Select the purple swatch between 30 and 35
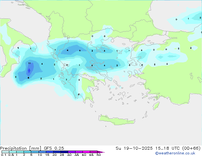 tap(72, 152)
